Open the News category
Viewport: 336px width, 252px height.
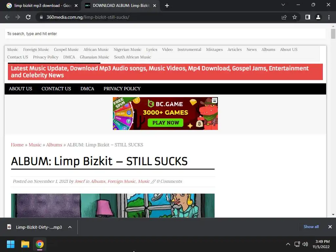coord(252,50)
